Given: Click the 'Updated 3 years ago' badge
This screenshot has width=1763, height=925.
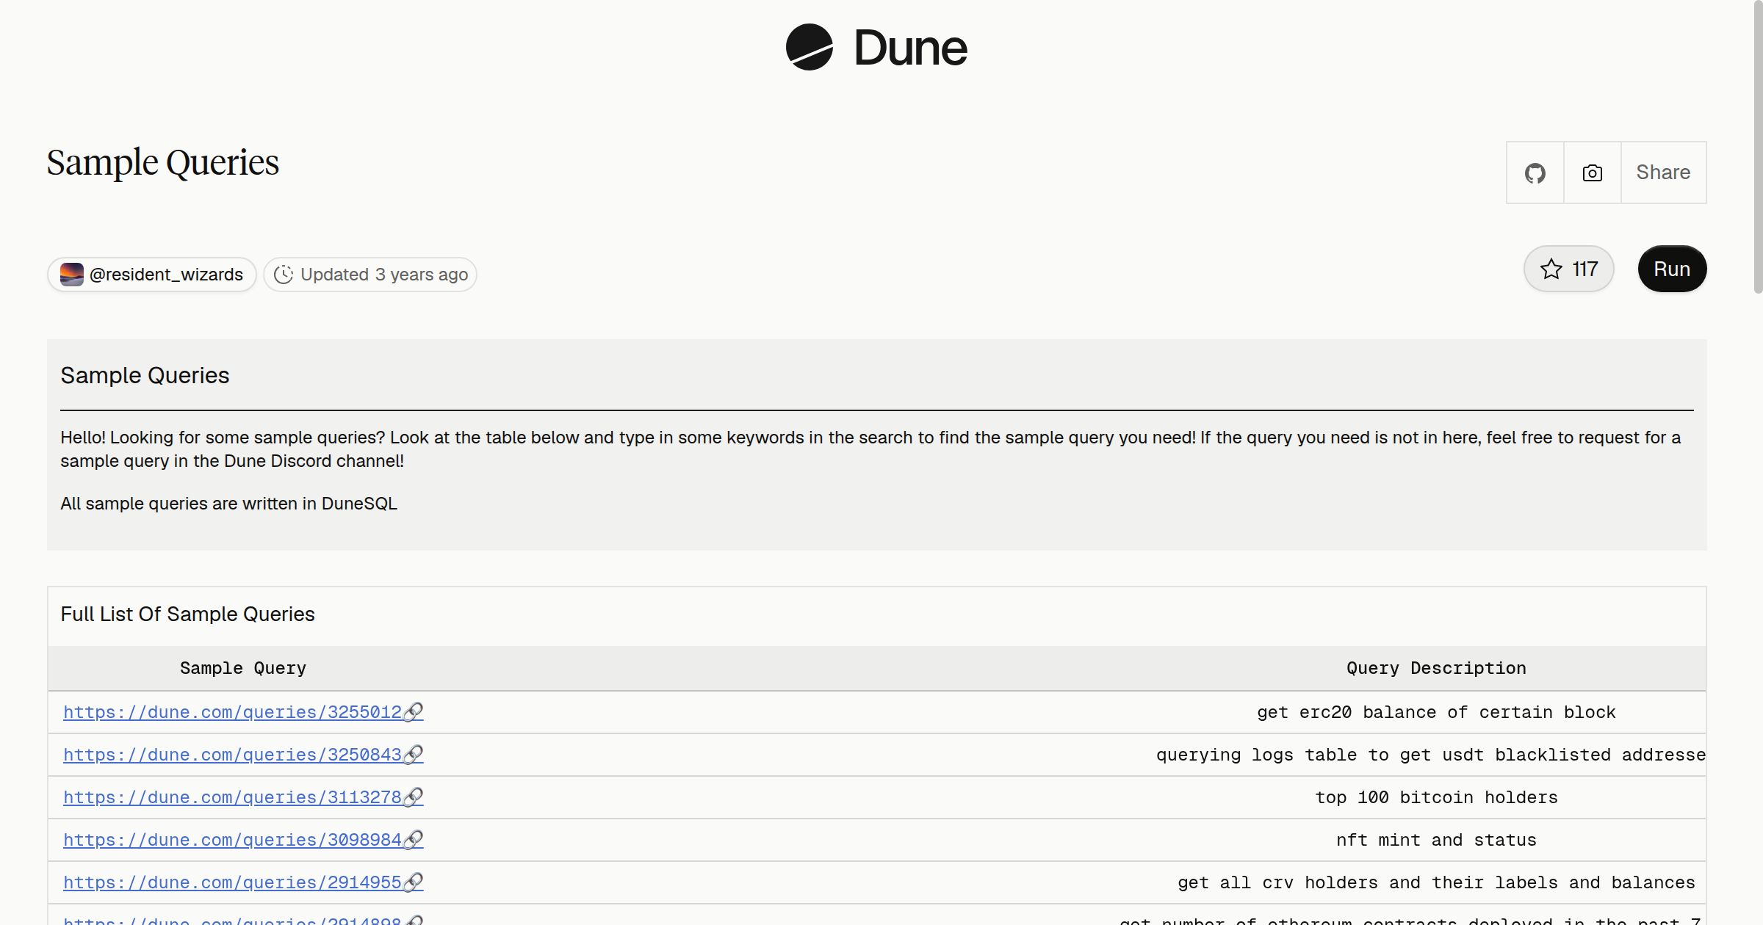Looking at the screenshot, I should pyautogui.click(x=370, y=275).
